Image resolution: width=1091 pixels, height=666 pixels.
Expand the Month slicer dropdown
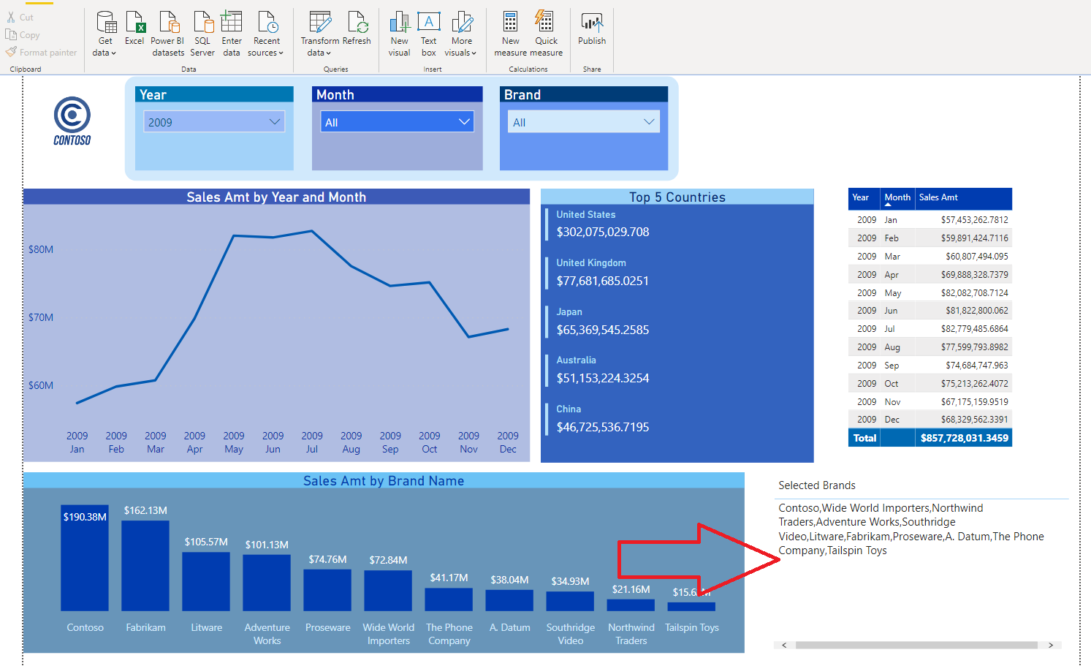tap(463, 121)
